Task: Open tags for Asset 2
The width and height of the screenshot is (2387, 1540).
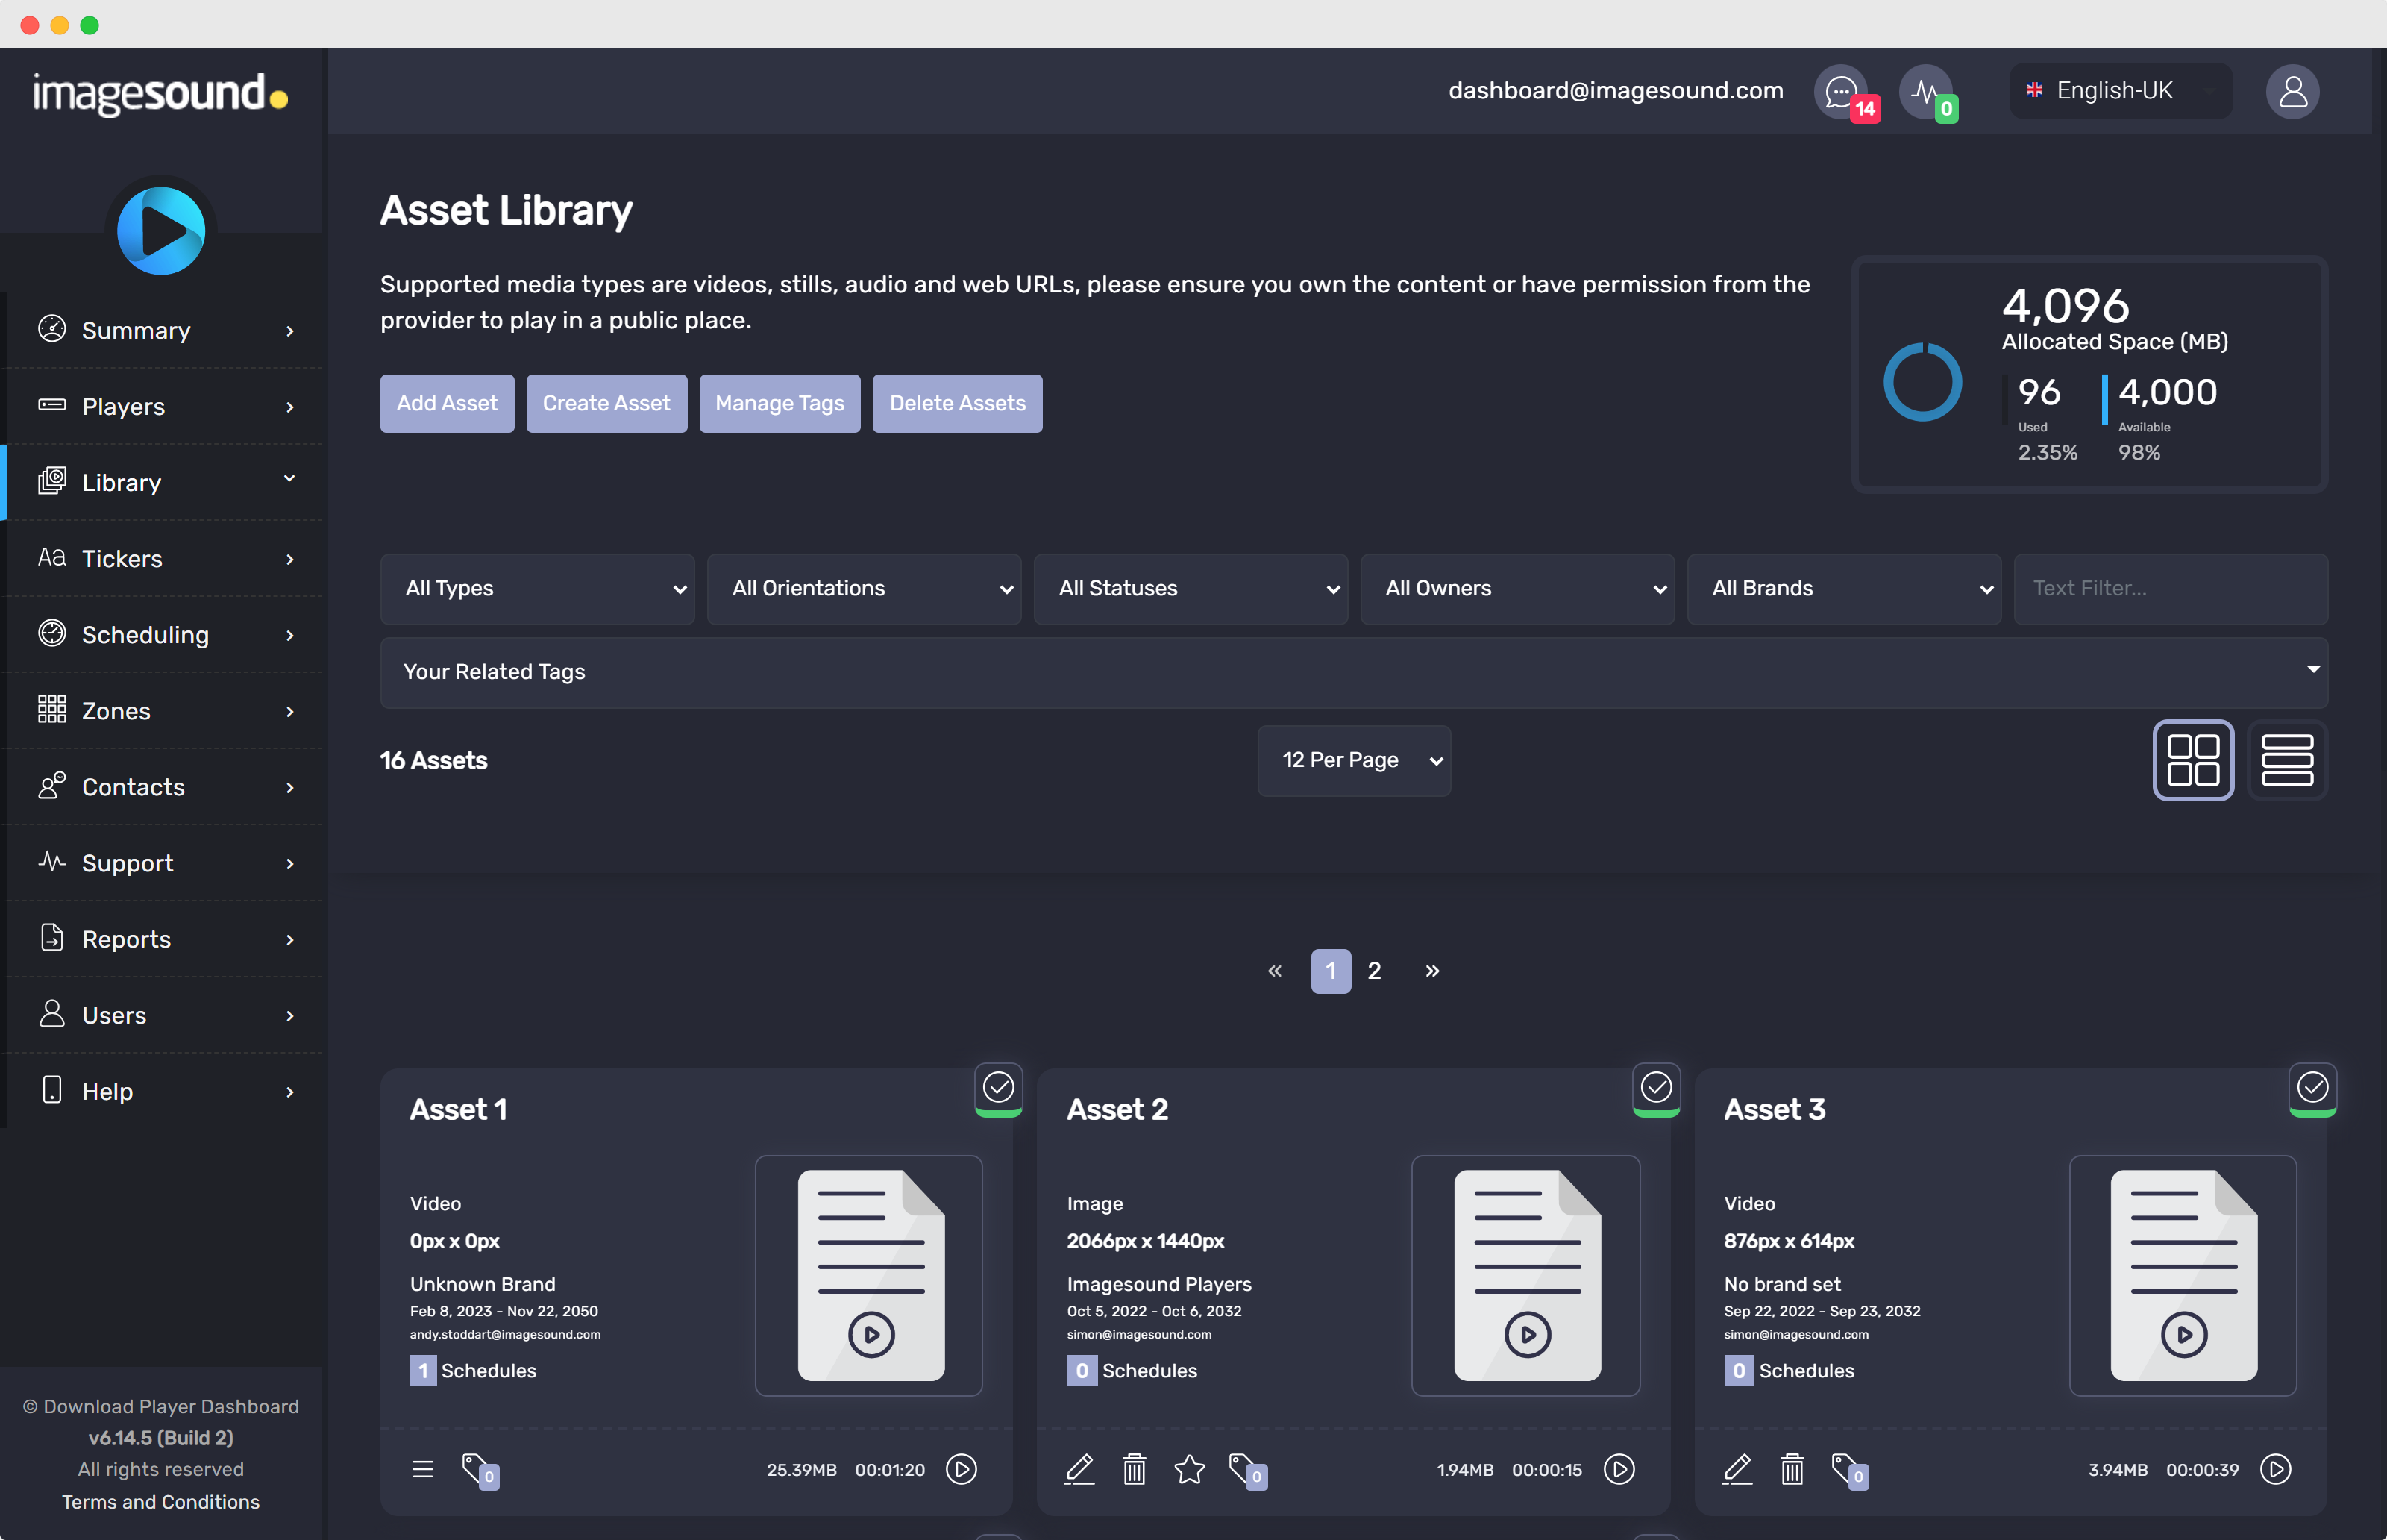Action: (x=1247, y=1471)
